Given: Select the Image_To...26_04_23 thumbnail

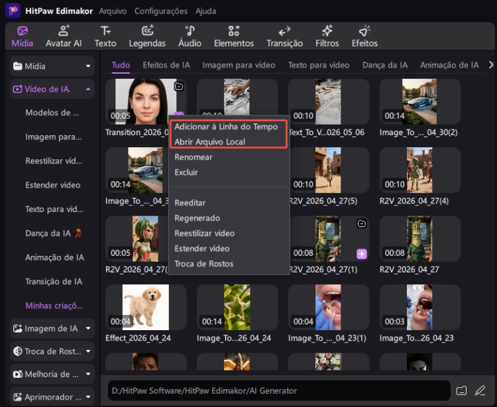Looking at the screenshot, I should [x=419, y=307].
